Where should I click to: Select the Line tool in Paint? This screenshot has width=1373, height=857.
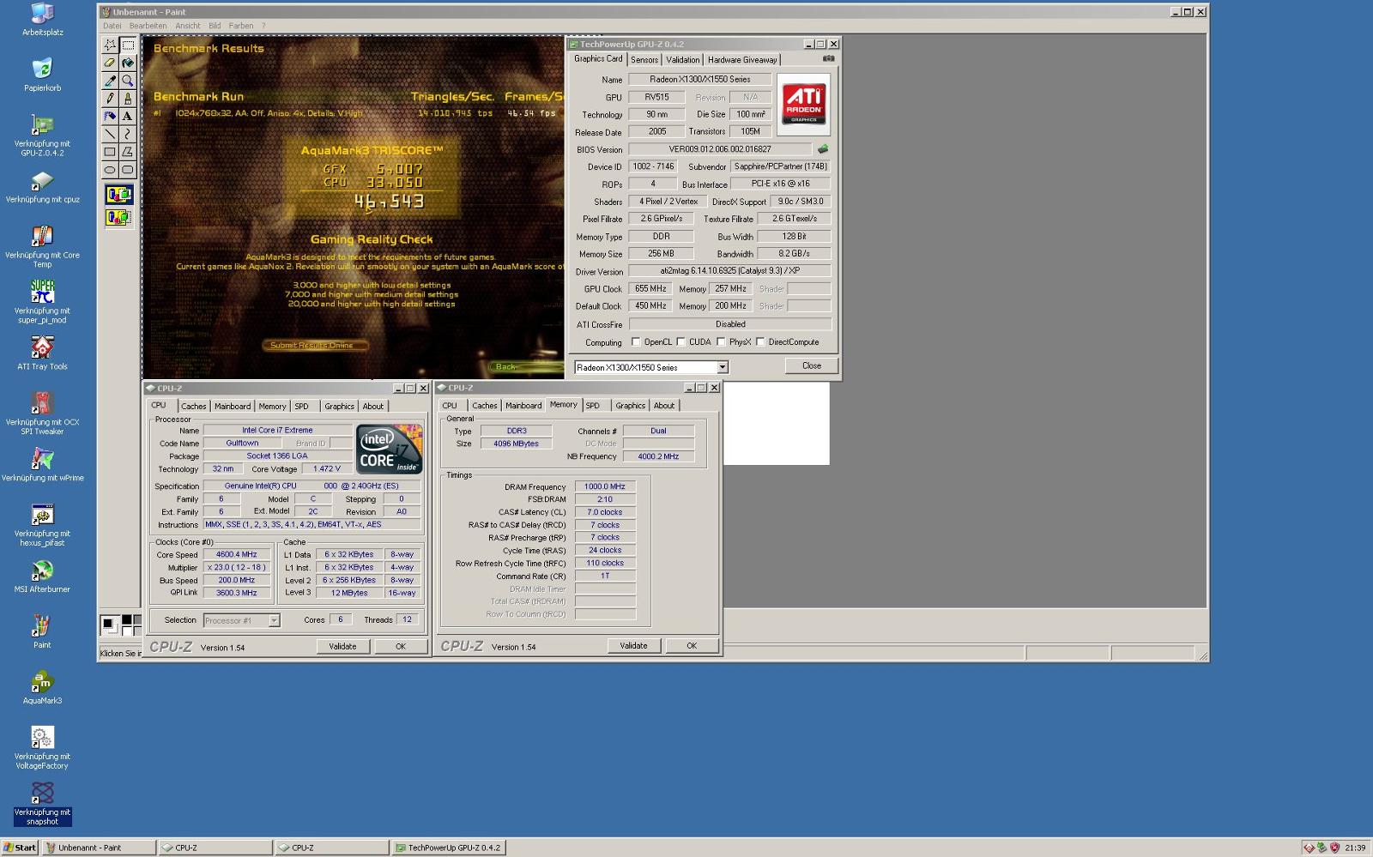click(110, 134)
